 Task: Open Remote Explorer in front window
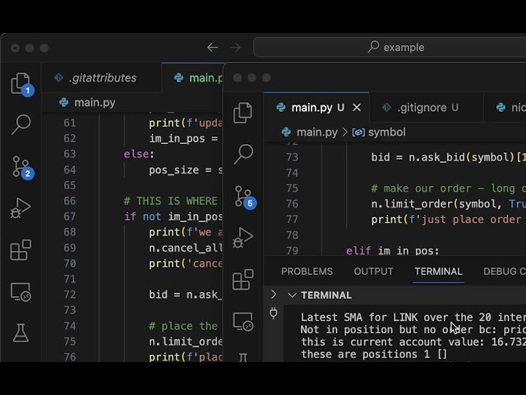click(243, 322)
